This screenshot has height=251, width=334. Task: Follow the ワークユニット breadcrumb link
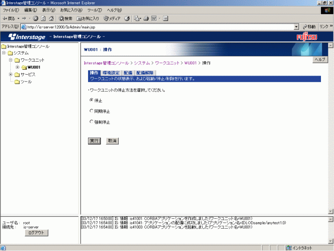pyautogui.click(x=167, y=63)
